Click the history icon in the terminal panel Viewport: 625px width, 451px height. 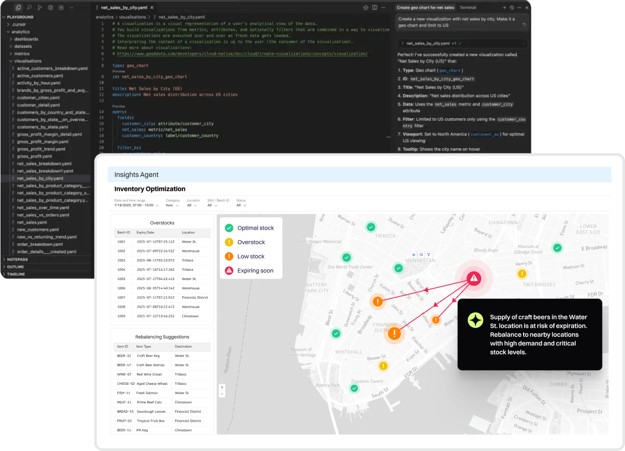click(512, 8)
